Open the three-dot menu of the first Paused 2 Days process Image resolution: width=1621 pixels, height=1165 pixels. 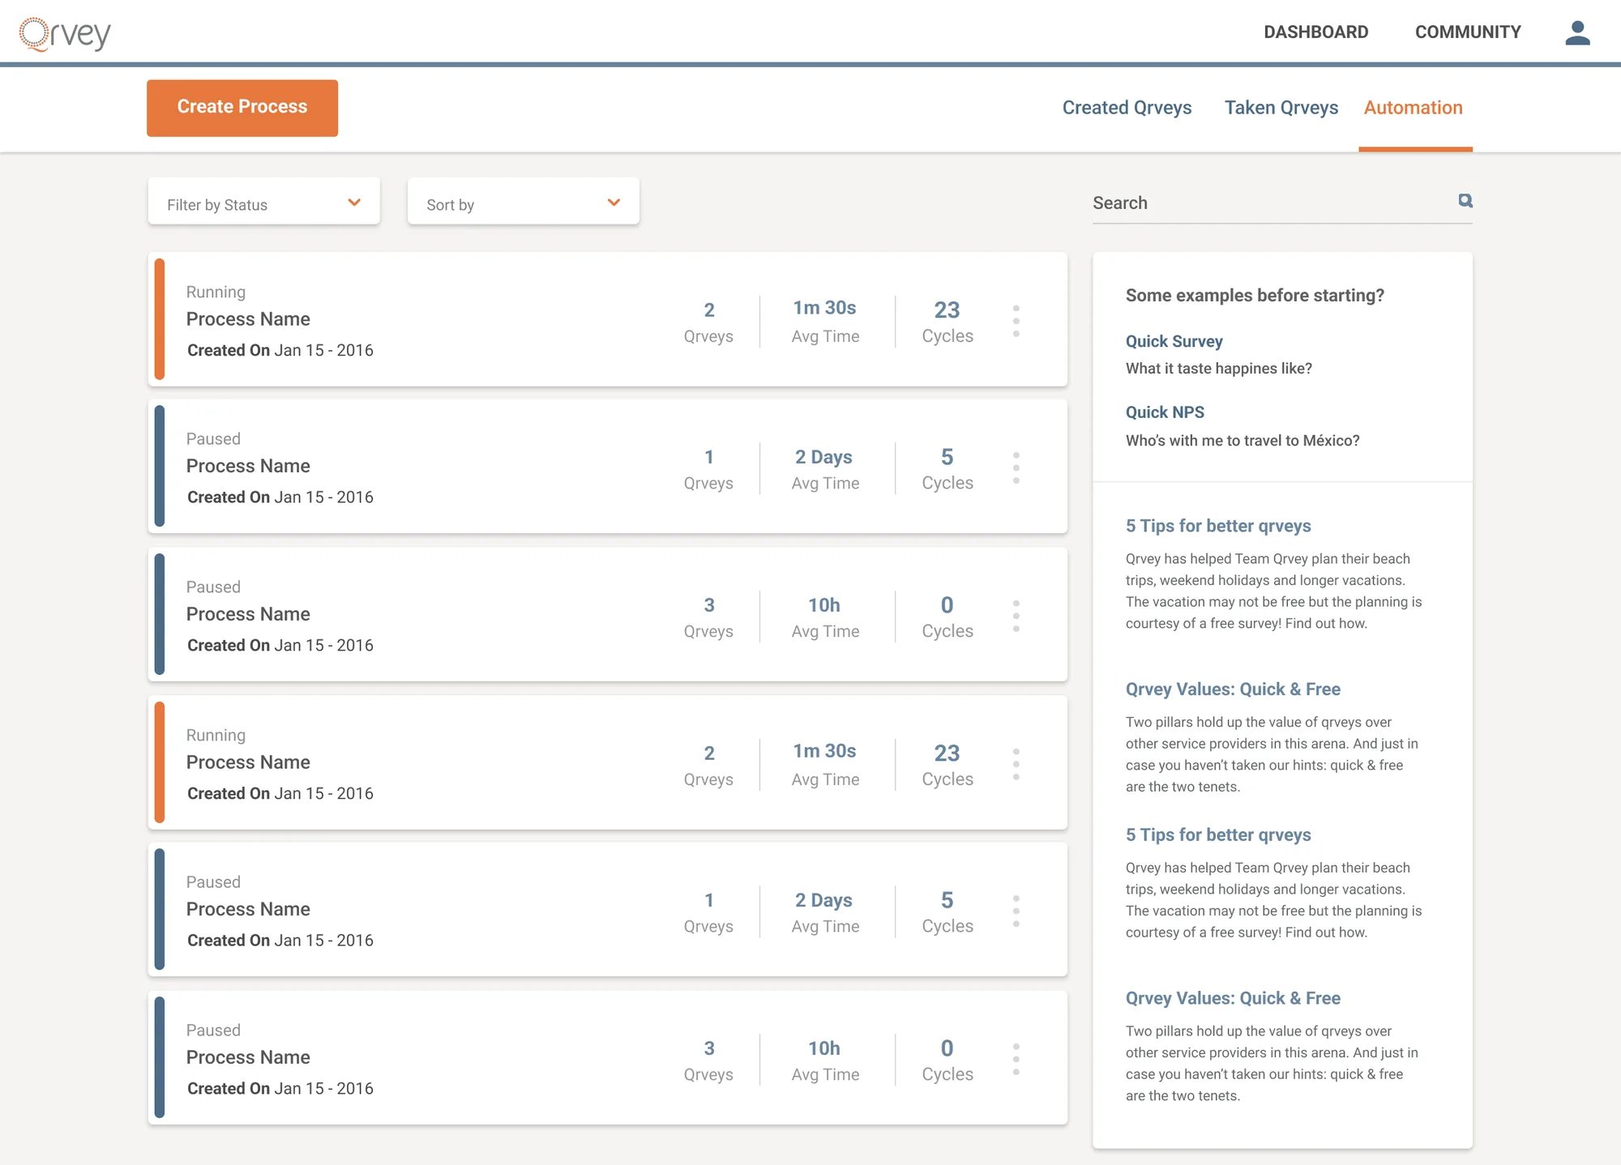click(x=1016, y=468)
